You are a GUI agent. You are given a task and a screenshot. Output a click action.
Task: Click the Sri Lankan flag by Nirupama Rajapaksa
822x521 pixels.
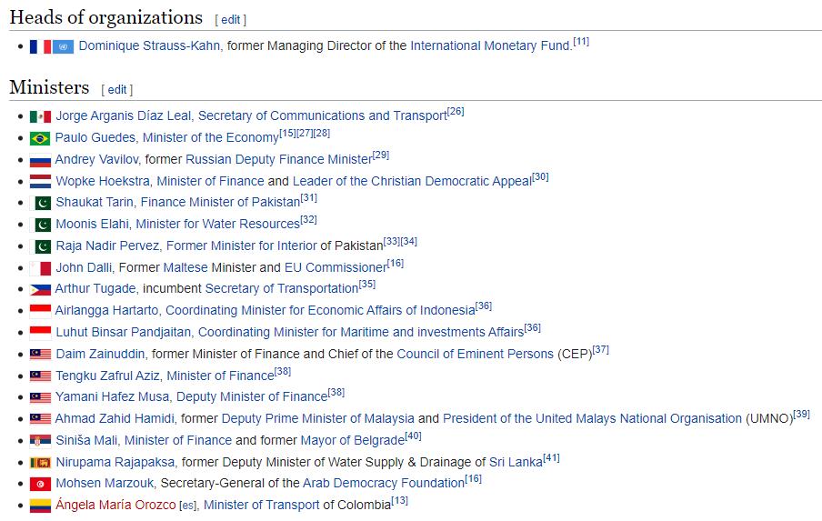point(40,462)
